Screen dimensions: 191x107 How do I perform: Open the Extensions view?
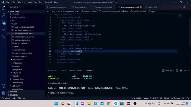[x=4, y=37]
